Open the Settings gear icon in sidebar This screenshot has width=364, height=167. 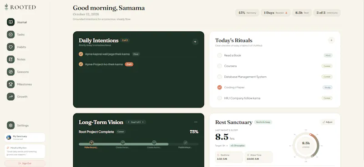(x=10, y=125)
